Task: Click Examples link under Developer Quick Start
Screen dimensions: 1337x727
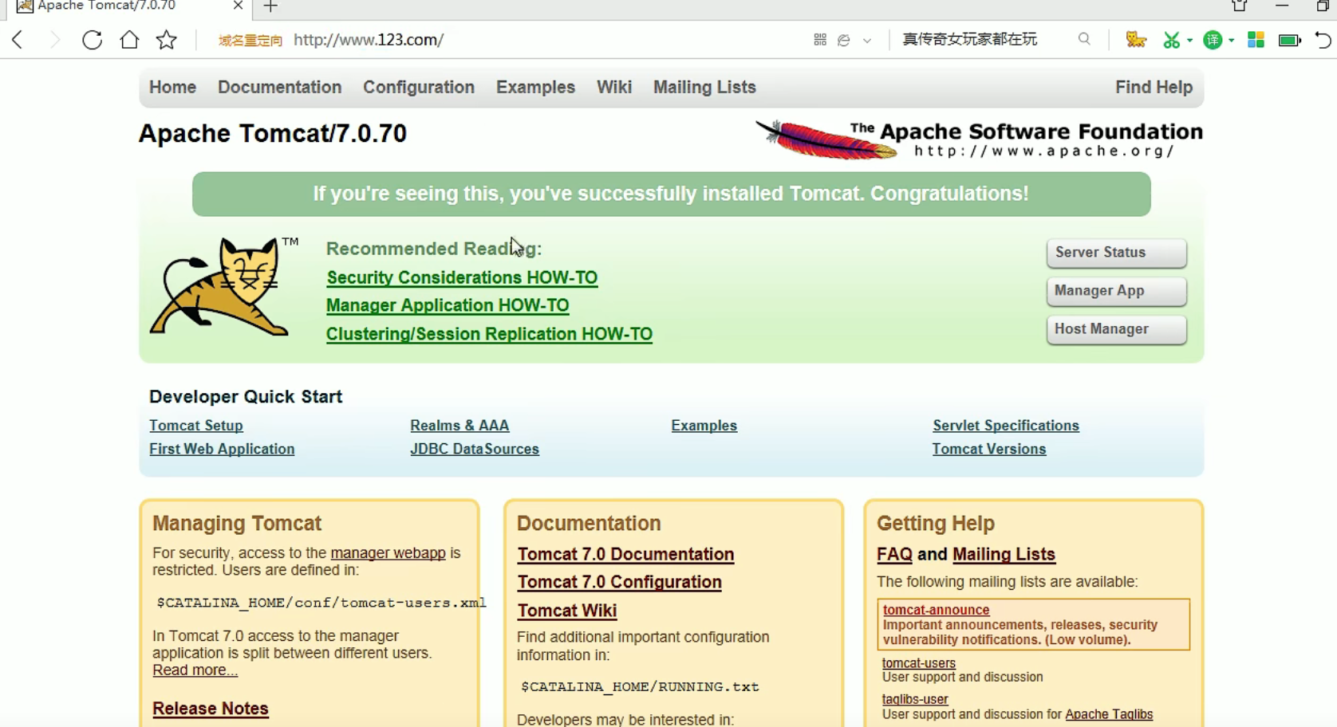Action: (704, 426)
